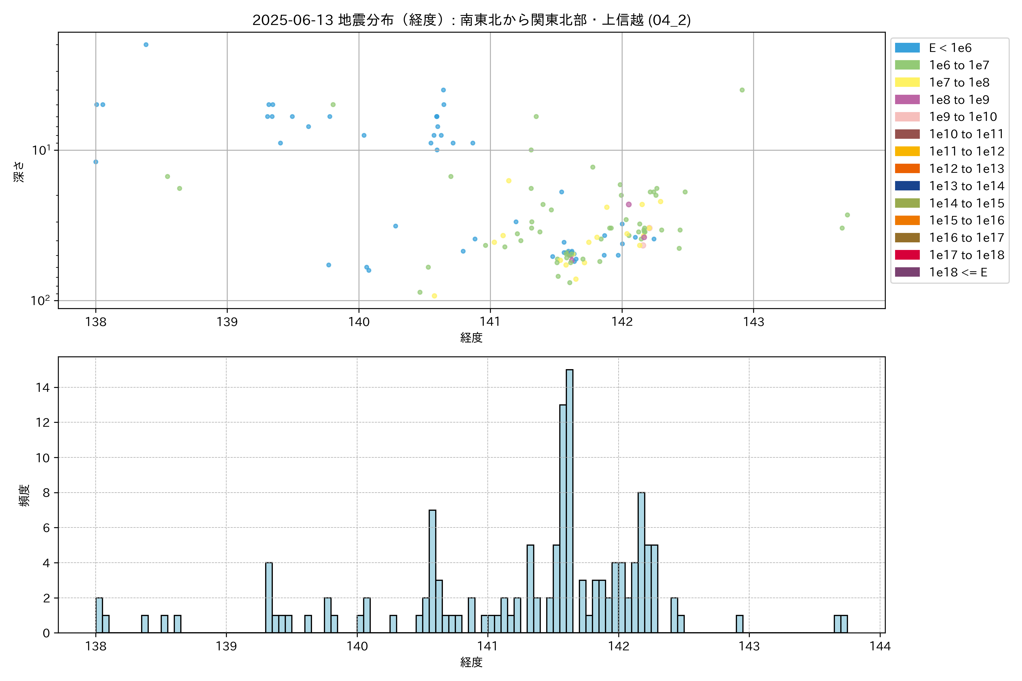Click the '1e18 <= E' legend label
The height and width of the screenshot is (681, 1022).
958,272
